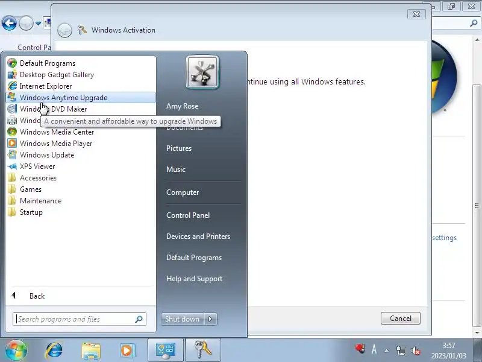Click the Windows Activation back arrow
Image resolution: width=482 pixels, height=362 pixels.
(x=64, y=30)
